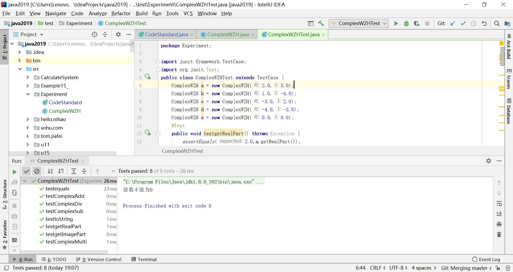
Task: Sort tests by duration icon
Action: pyautogui.click(x=61, y=171)
